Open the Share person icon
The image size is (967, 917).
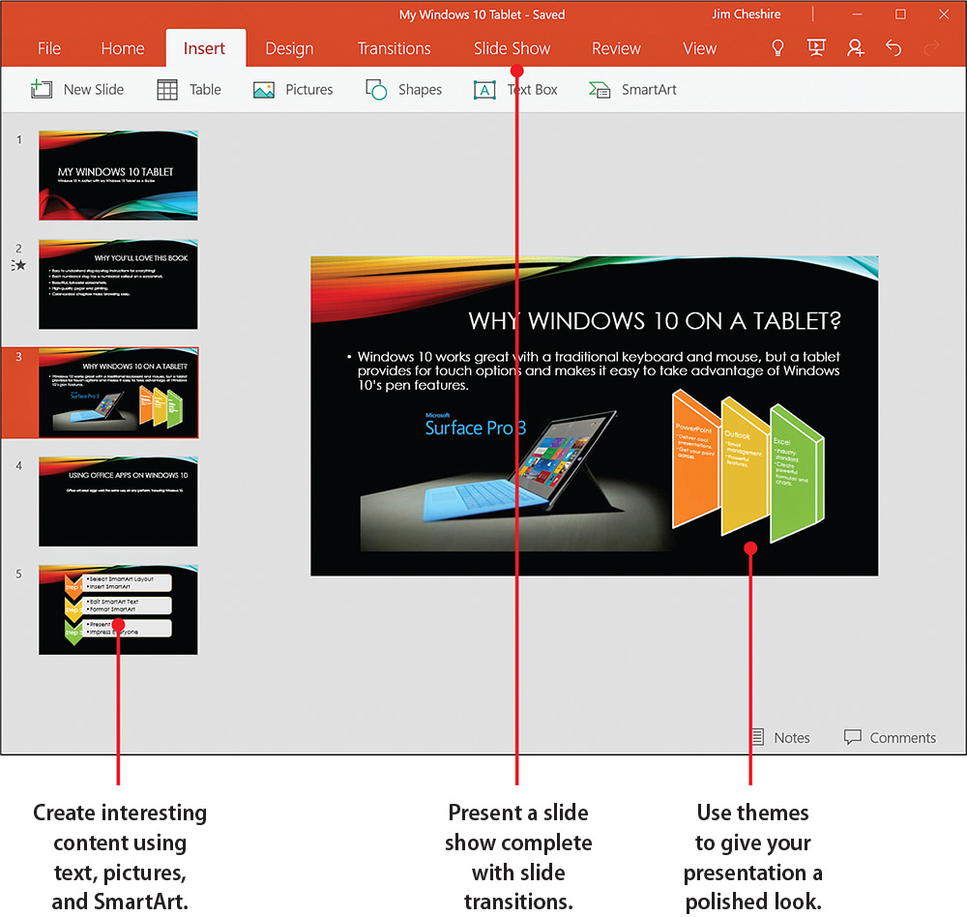point(855,47)
